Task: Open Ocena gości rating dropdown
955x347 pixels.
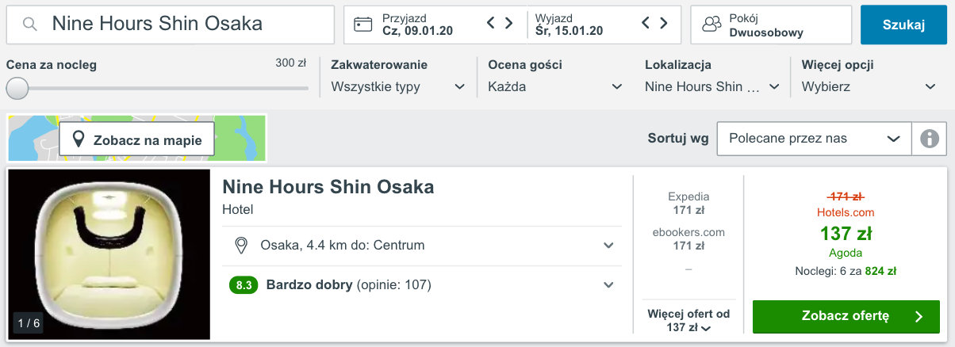Action: tap(555, 86)
